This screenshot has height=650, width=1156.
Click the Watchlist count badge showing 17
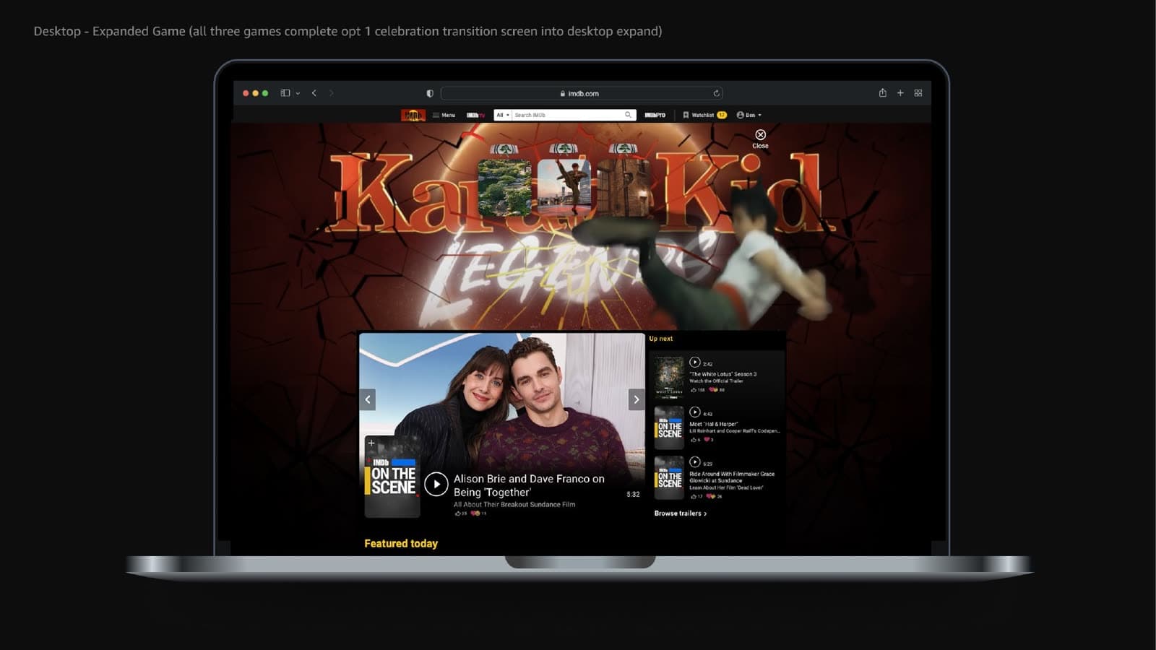(722, 115)
